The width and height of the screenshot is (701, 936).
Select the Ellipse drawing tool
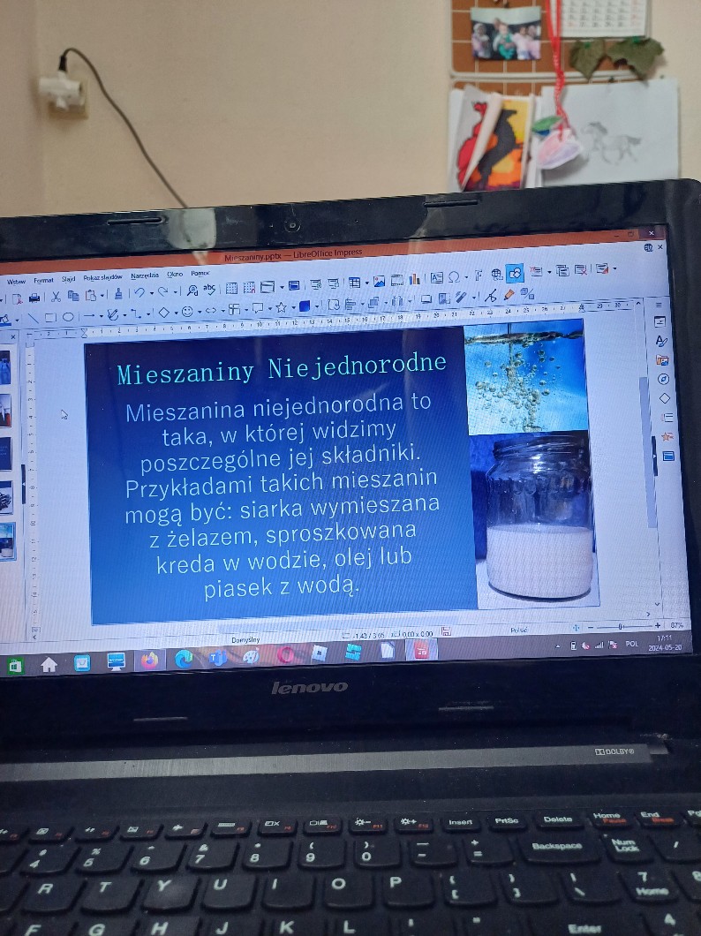[x=68, y=317]
